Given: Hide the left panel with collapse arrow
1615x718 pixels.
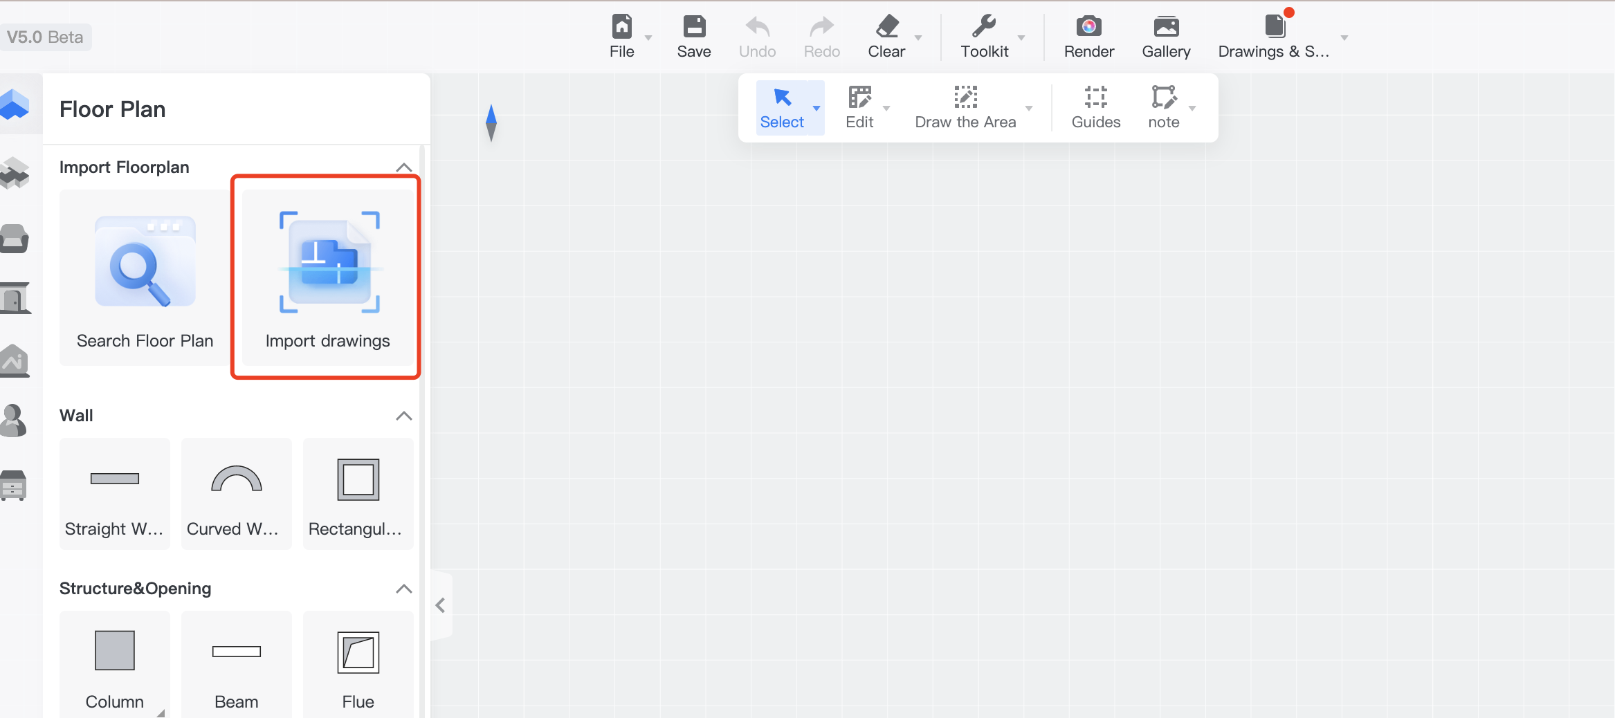Looking at the screenshot, I should [441, 605].
